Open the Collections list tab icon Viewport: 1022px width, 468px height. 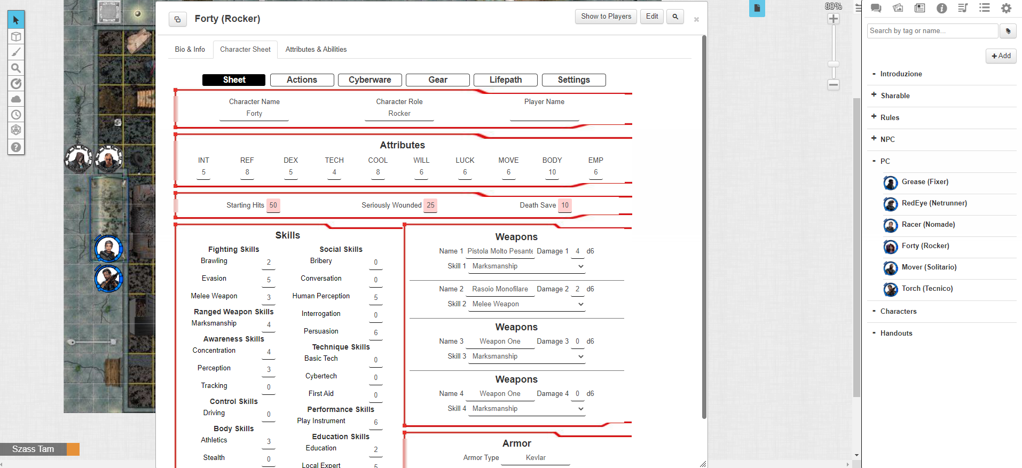coord(985,8)
